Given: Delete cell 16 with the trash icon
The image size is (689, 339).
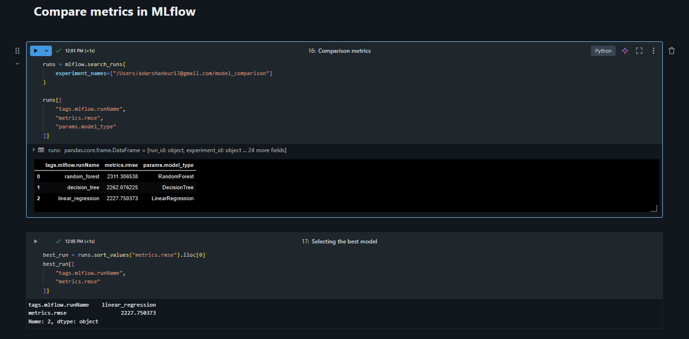Looking at the screenshot, I should tap(672, 51).
